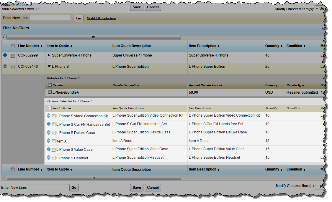Image resolution: width=332 pixels, height=202 pixels.
Task: Sort by Item to Quote top header
Action: pyautogui.click(x=59, y=46)
